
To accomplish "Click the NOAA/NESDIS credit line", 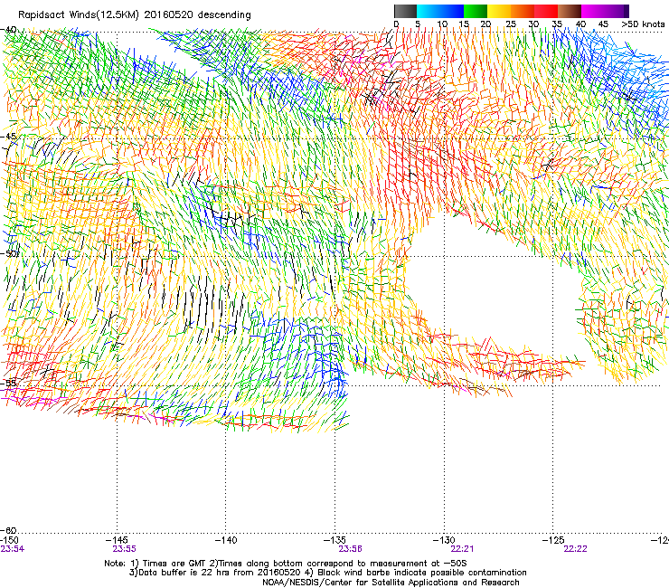I will click(391, 583).
